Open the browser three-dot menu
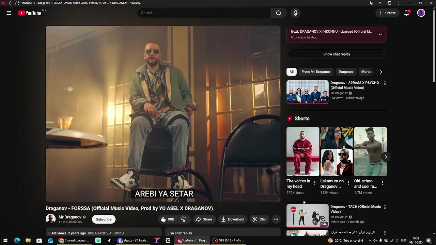Screen dimensions: 436x245 coord(399,3)
